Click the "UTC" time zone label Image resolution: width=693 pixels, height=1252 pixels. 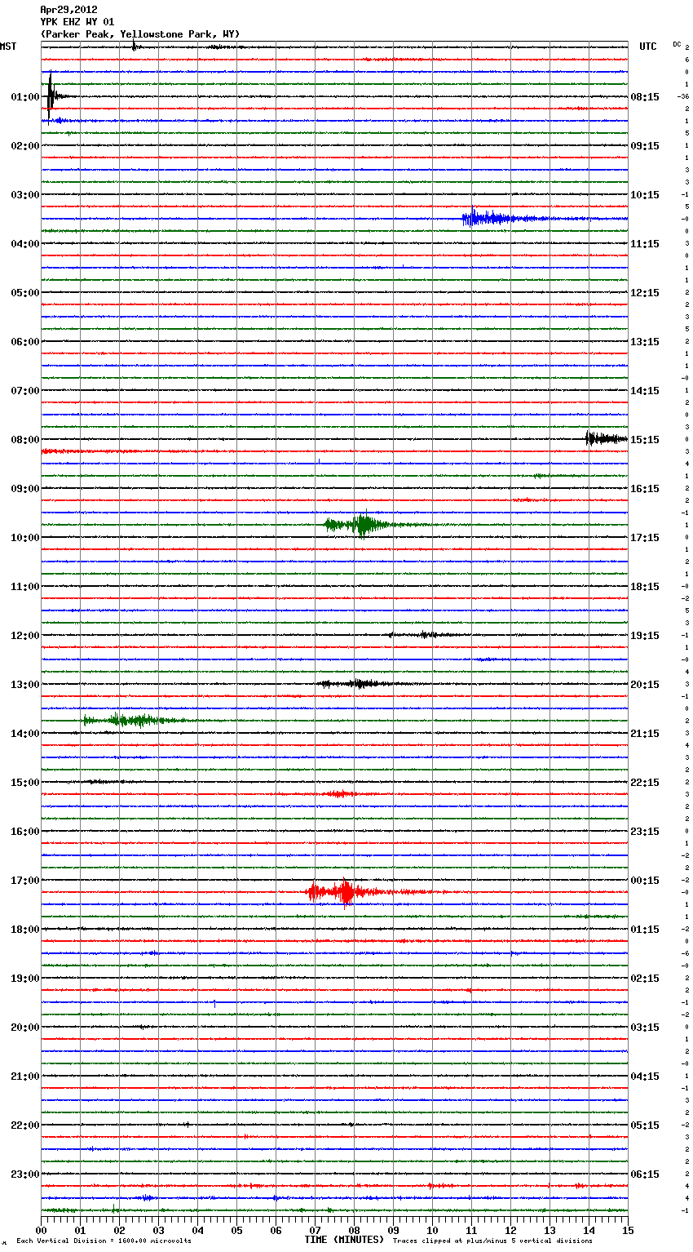click(647, 47)
